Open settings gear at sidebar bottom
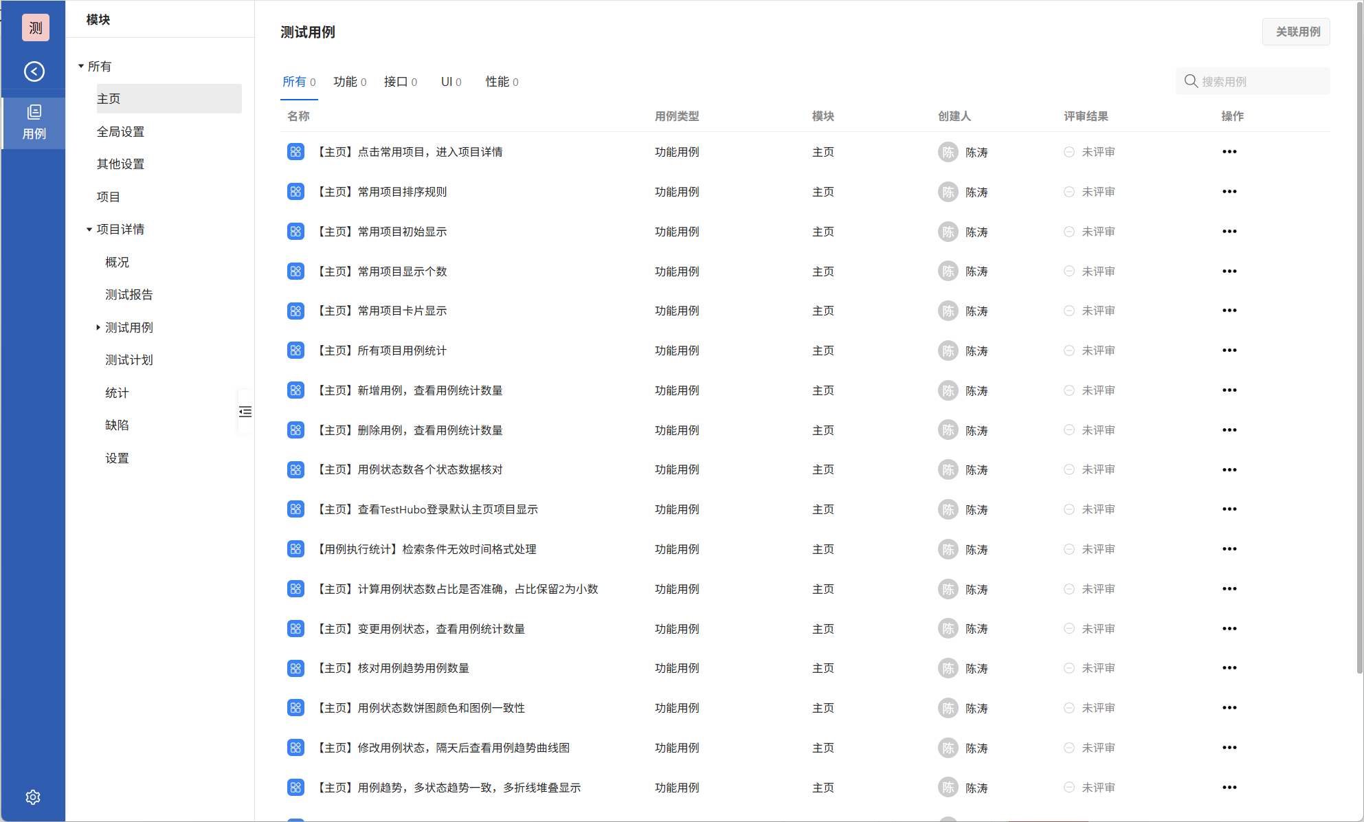 pyautogui.click(x=33, y=797)
